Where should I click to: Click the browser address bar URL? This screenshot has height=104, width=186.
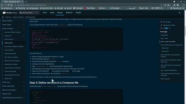(31, 5)
